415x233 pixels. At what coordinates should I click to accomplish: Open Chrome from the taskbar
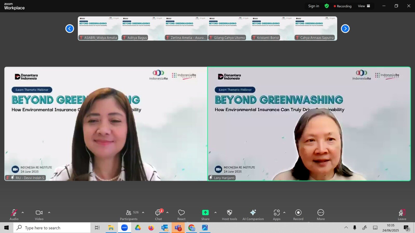(192, 228)
